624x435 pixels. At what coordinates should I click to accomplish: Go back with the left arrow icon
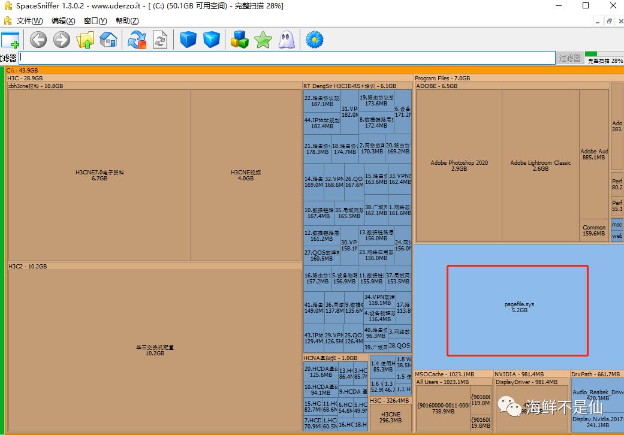(38, 40)
